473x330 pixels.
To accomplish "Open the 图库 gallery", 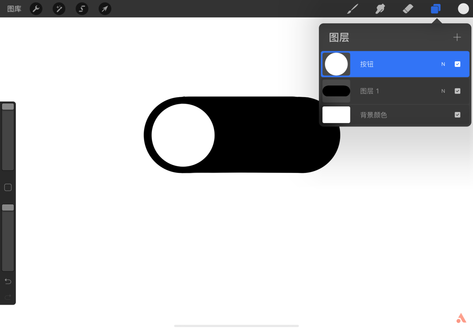I will [14, 9].
